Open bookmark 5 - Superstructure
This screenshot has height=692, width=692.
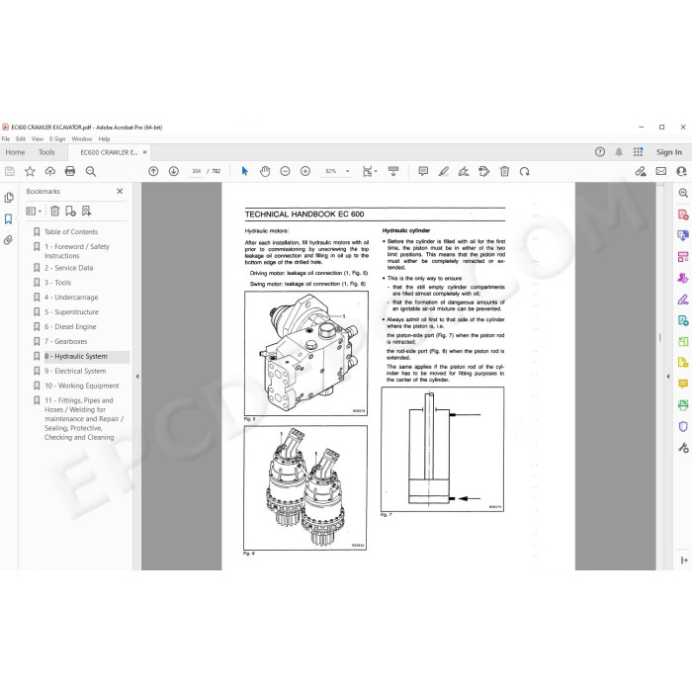(71, 312)
